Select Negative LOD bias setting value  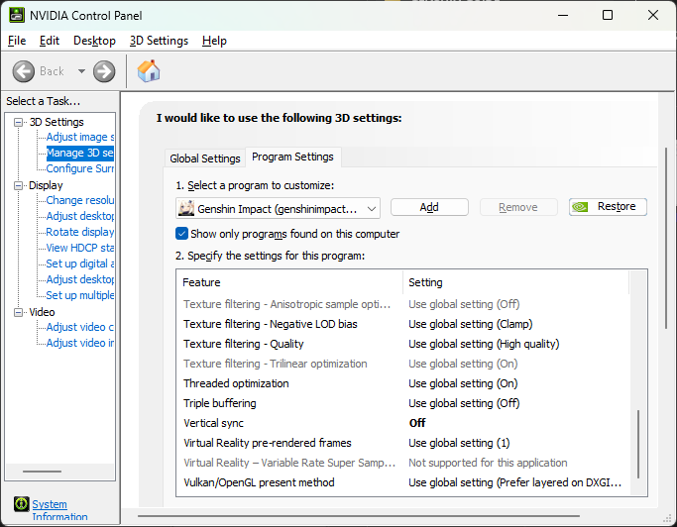click(470, 324)
